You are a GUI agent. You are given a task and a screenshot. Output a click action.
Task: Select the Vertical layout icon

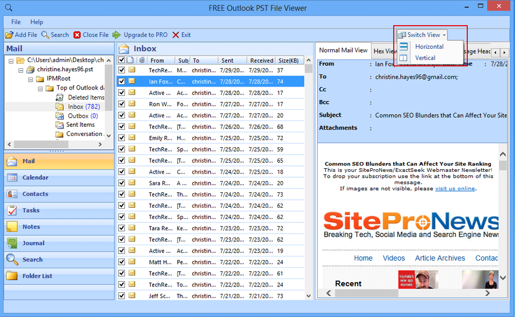point(403,58)
